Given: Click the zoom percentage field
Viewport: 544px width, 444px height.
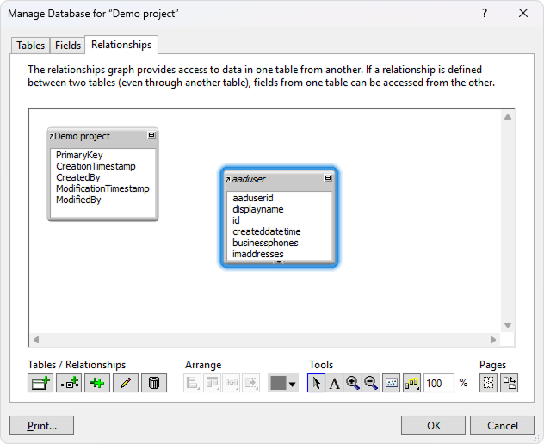Looking at the screenshot, I should pos(439,383).
